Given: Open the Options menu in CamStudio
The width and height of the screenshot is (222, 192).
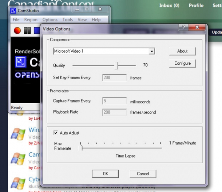Looking at the screenshot, I should 50,20.
